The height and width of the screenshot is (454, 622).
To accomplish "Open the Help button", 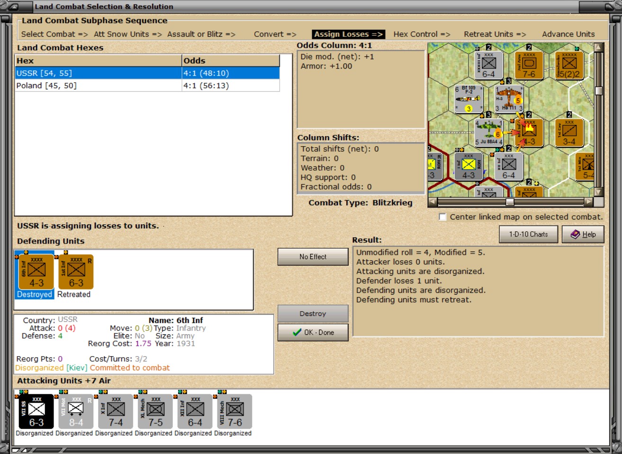I will (583, 234).
